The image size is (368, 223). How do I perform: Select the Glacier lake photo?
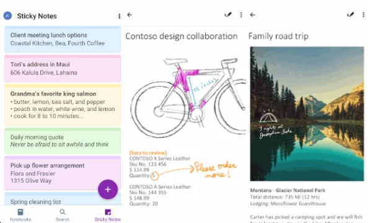click(307, 114)
